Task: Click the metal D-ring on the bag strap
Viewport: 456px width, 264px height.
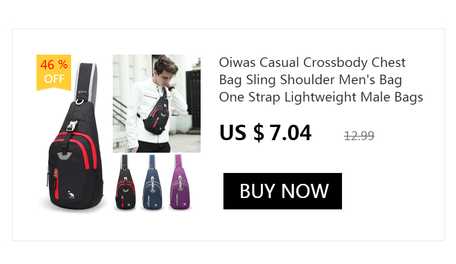Action: (x=80, y=102)
